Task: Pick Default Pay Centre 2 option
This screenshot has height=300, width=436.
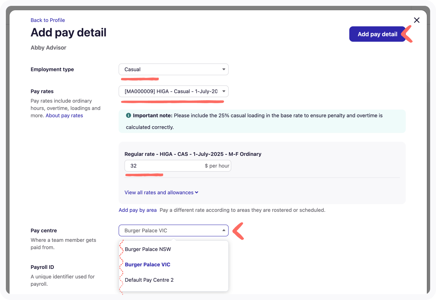Action: (149, 280)
